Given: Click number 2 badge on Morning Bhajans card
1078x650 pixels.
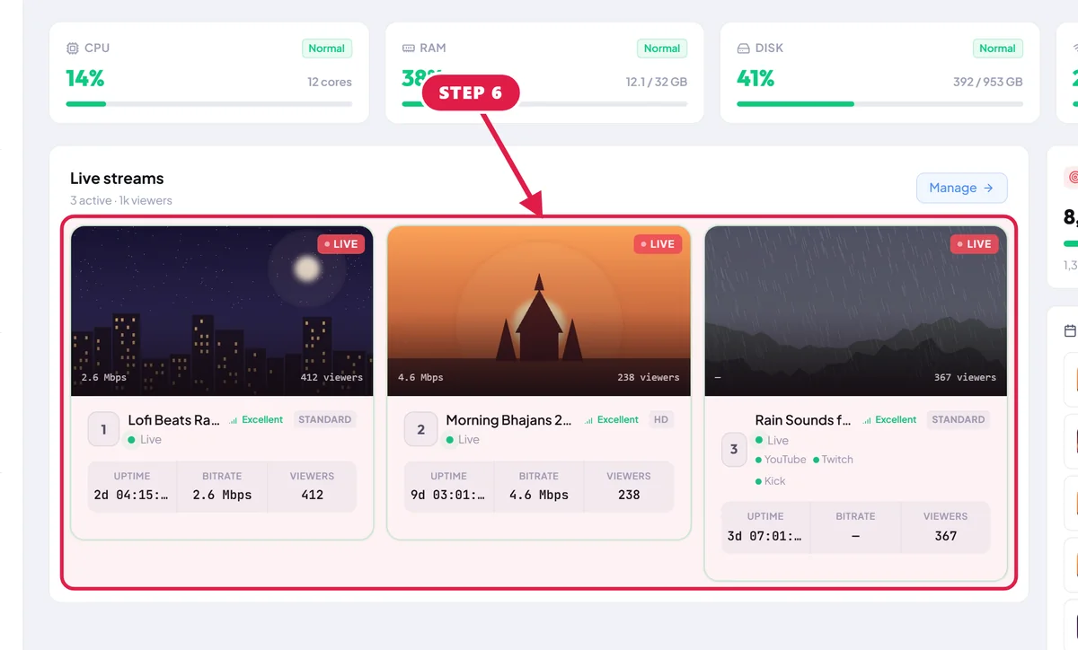Looking at the screenshot, I should tap(420, 429).
